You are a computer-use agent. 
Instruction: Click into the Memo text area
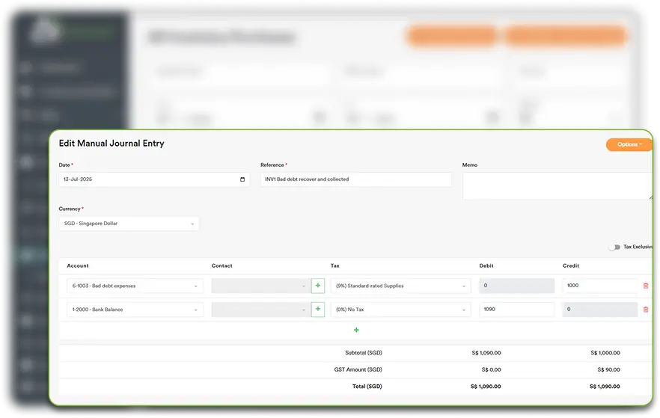(x=557, y=185)
